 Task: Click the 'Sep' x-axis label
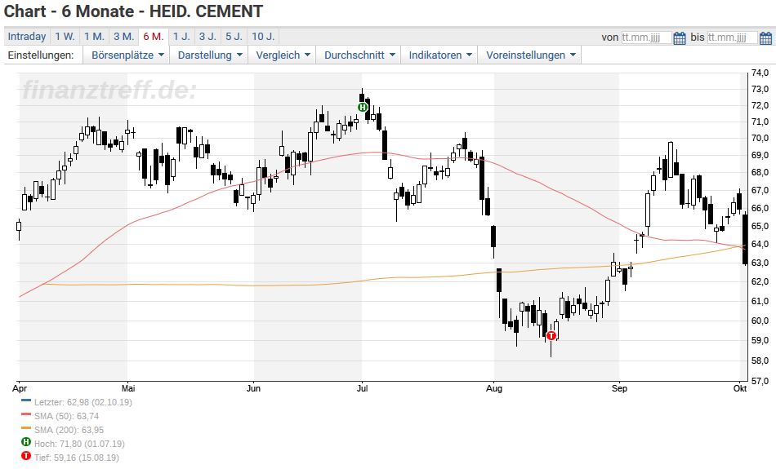point(619,388)
